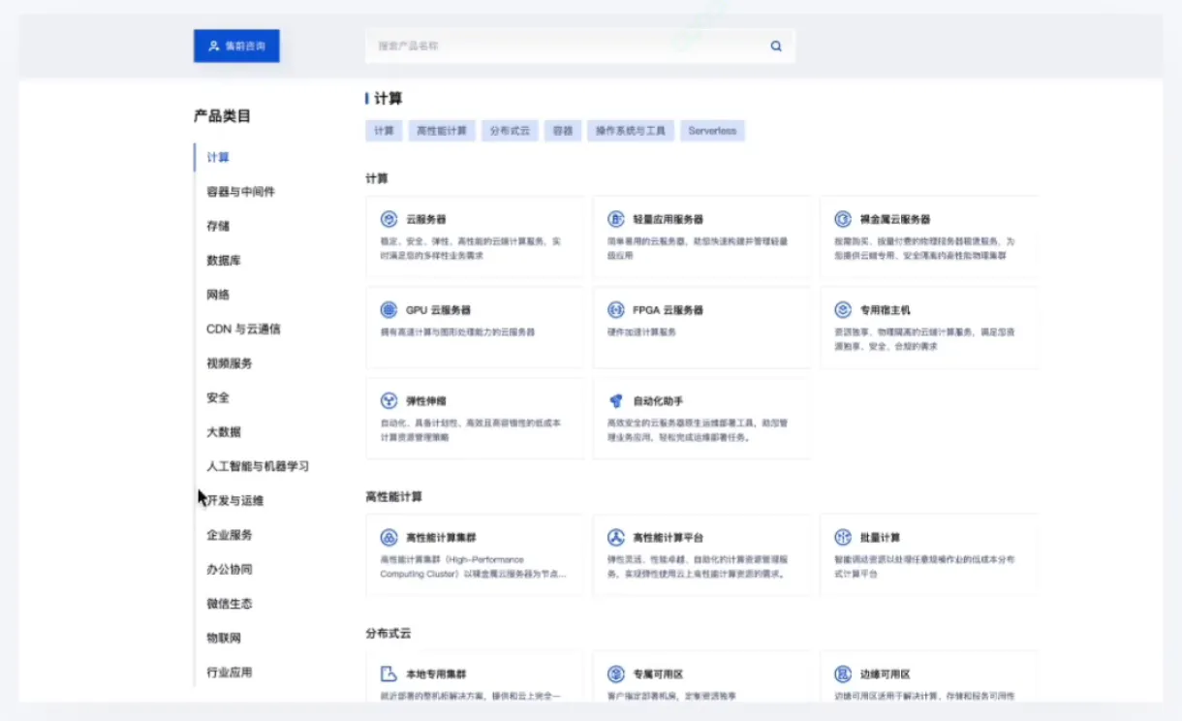The height and width of the screenshot is (721, 1182).
Task: Open the 高性能计算集群 title link
Action: click(x=441, y=538)
